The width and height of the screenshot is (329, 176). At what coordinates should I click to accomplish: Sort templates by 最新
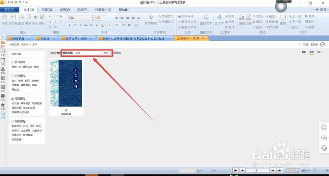coord(304,52)
